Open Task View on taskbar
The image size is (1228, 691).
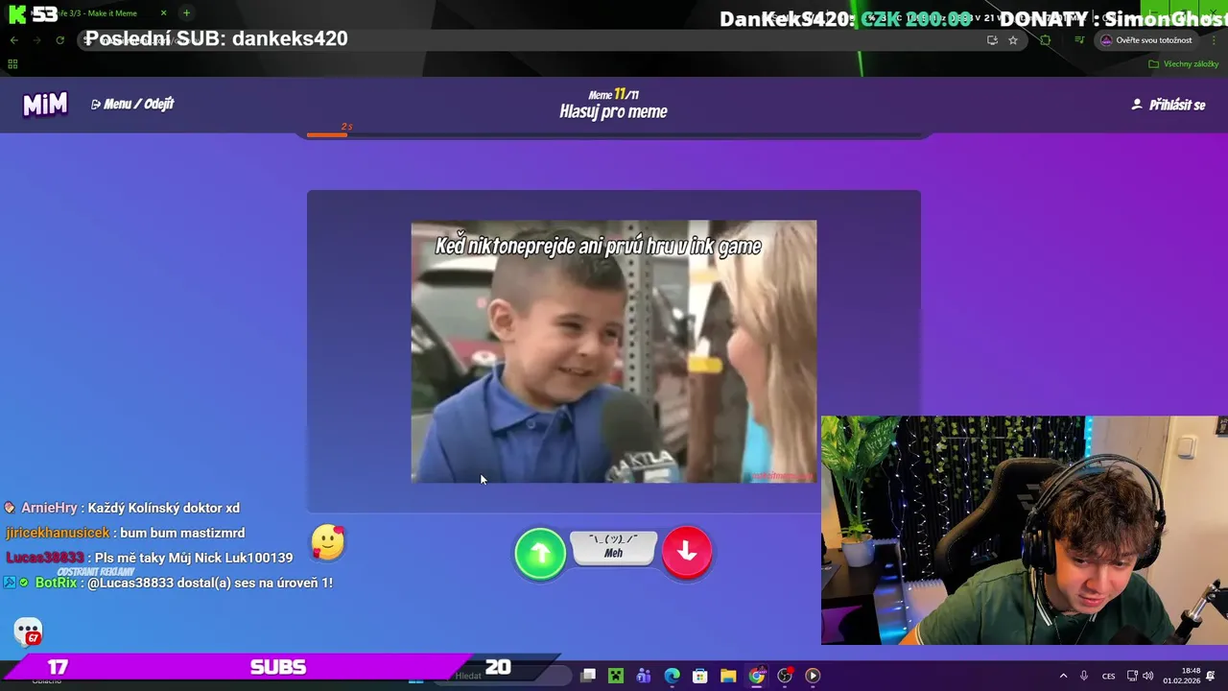click(588, 676)
